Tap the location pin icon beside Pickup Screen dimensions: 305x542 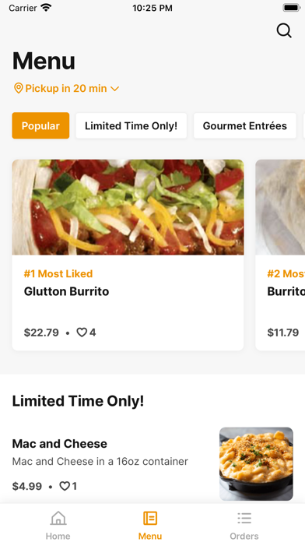(19, 88)
